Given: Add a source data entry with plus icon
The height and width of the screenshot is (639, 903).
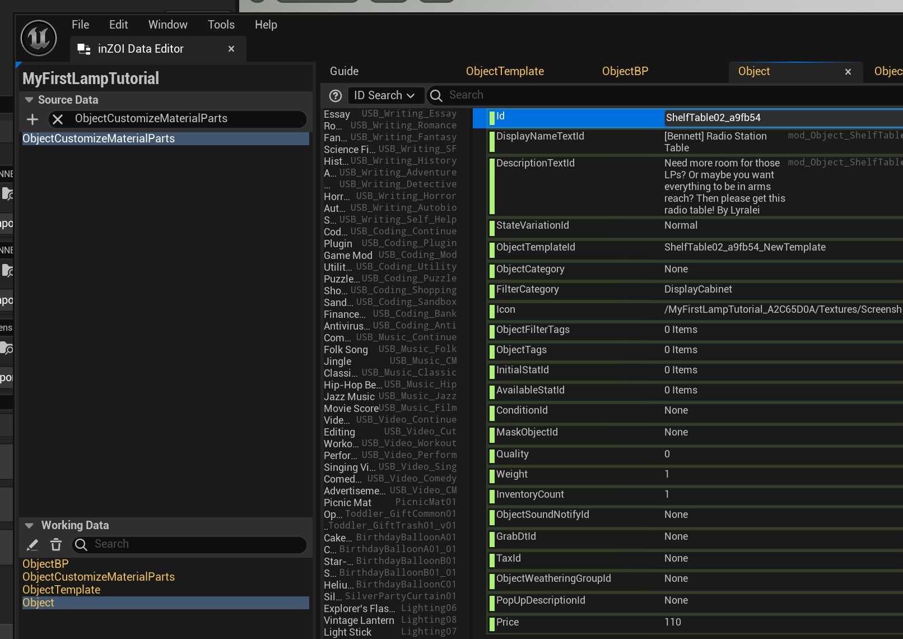Looking at the screenshot, I should tap(32, 119).
